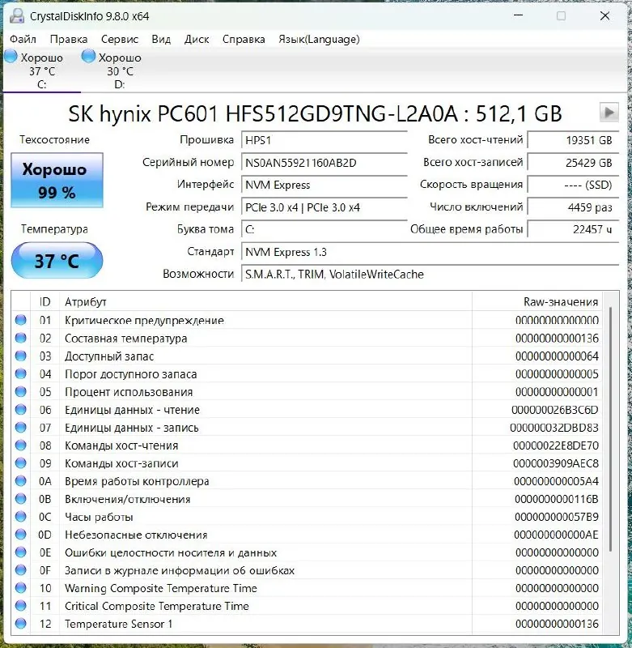Click the Raw-значения column header

(537, 302)
